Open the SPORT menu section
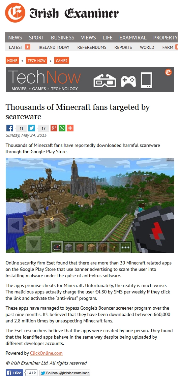This screenshot has height=378, width=180. 36,38
